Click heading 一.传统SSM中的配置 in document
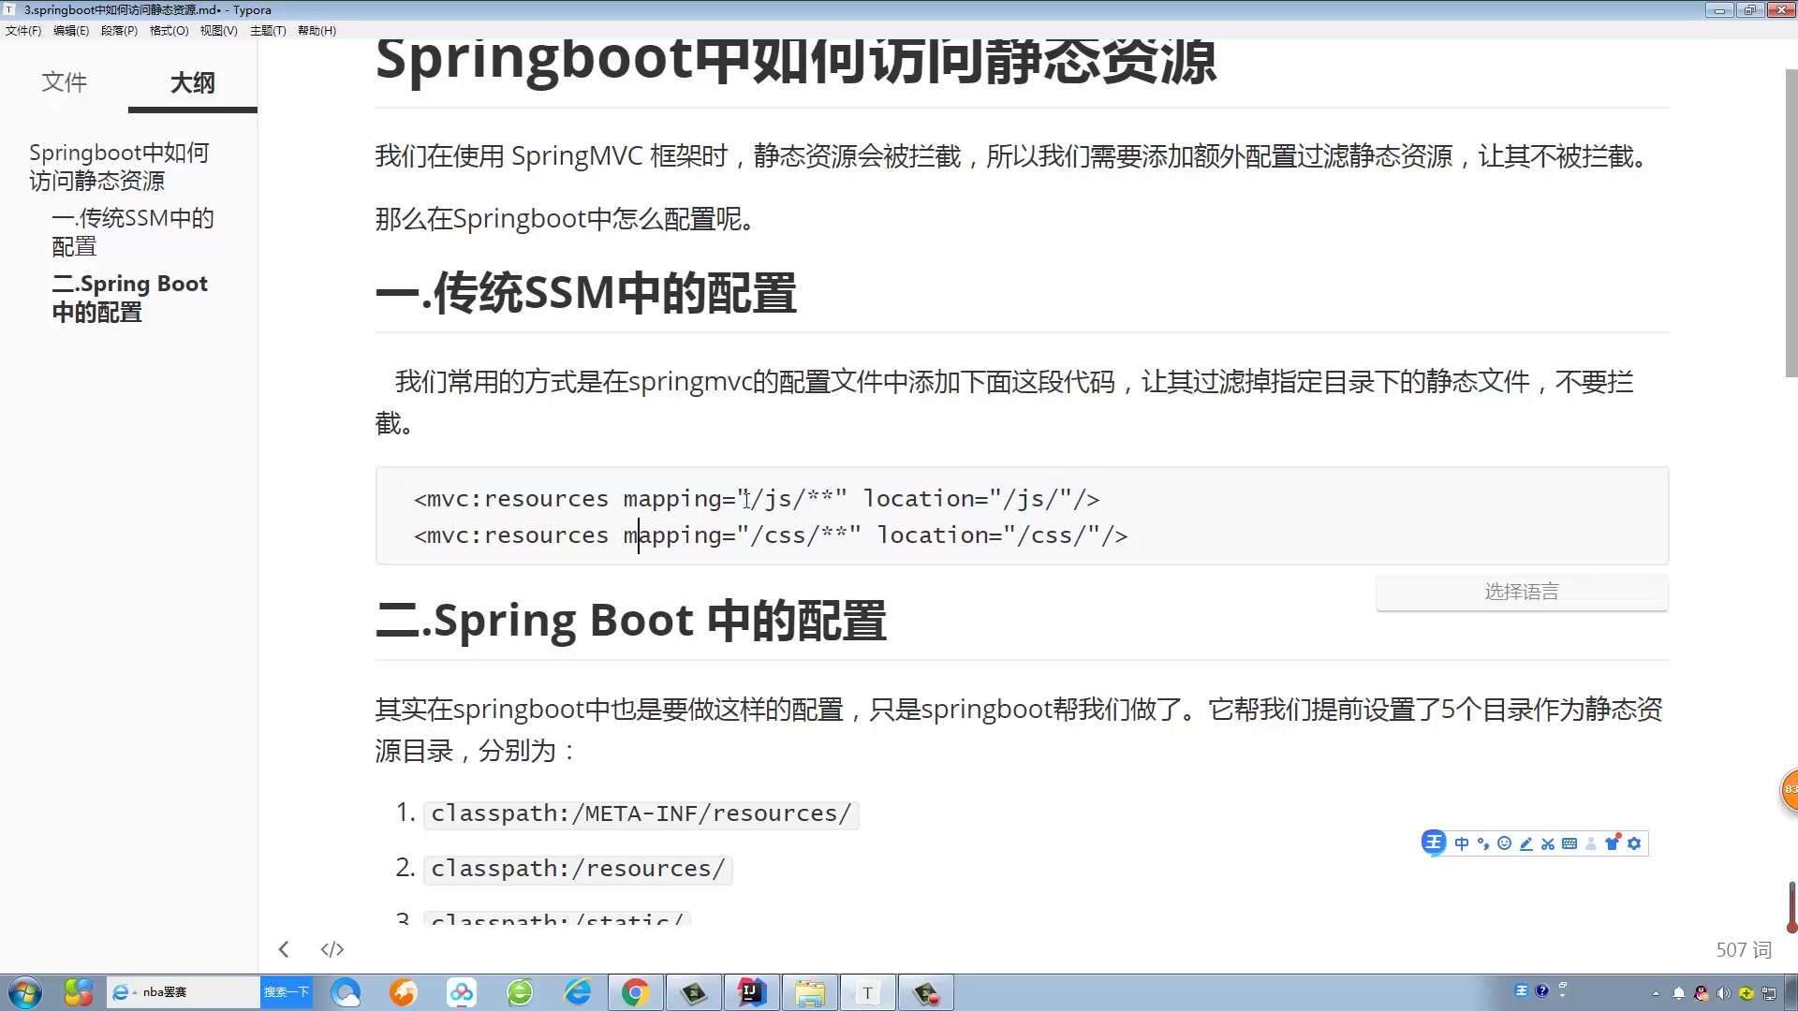Image resolution: width=1798 pixels, height=1011 pixels. pos(586,293)
